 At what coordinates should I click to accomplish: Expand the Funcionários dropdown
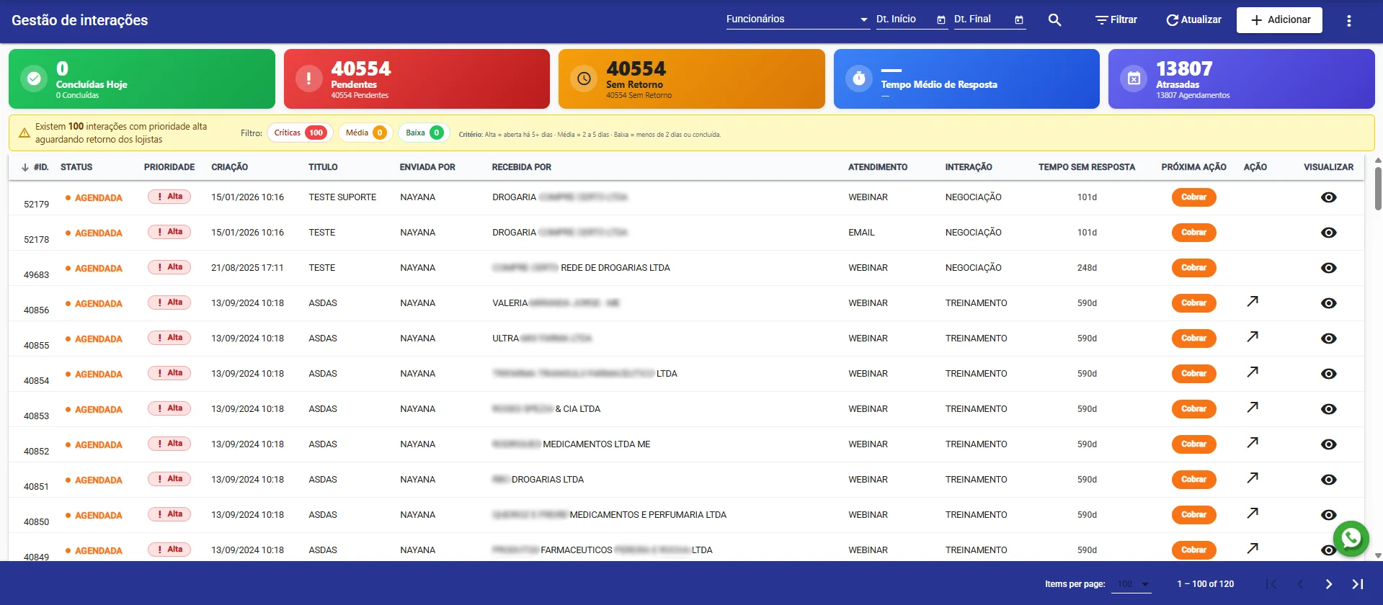pyautogui.click(x=798, y=19)
